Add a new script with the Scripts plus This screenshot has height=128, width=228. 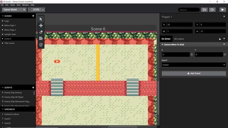tap(33, 87)
